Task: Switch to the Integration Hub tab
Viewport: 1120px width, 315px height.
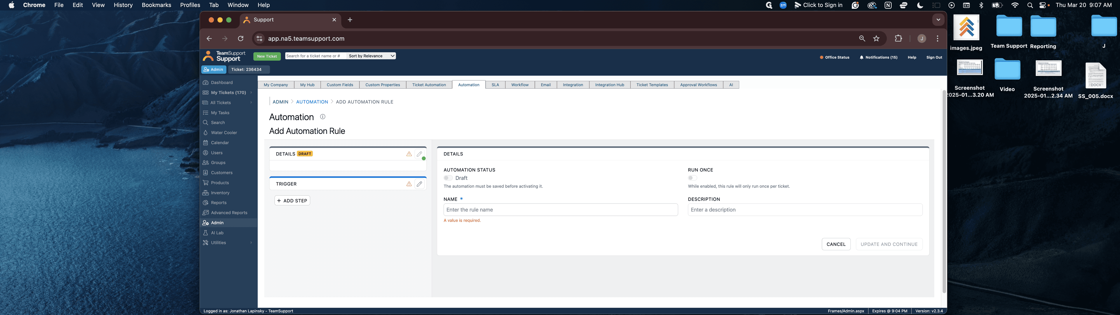Action: pyautogui.click(x=609, y=85)
